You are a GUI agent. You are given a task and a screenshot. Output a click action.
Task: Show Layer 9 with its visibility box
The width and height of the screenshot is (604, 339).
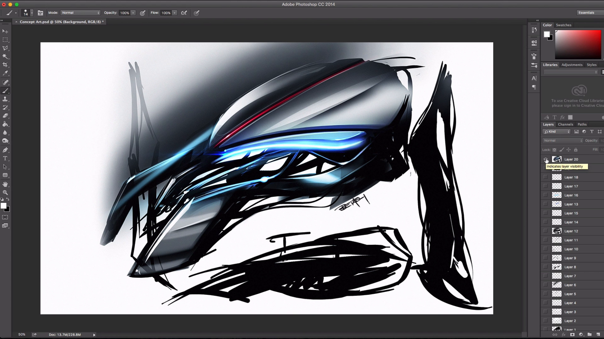(546, 258)
